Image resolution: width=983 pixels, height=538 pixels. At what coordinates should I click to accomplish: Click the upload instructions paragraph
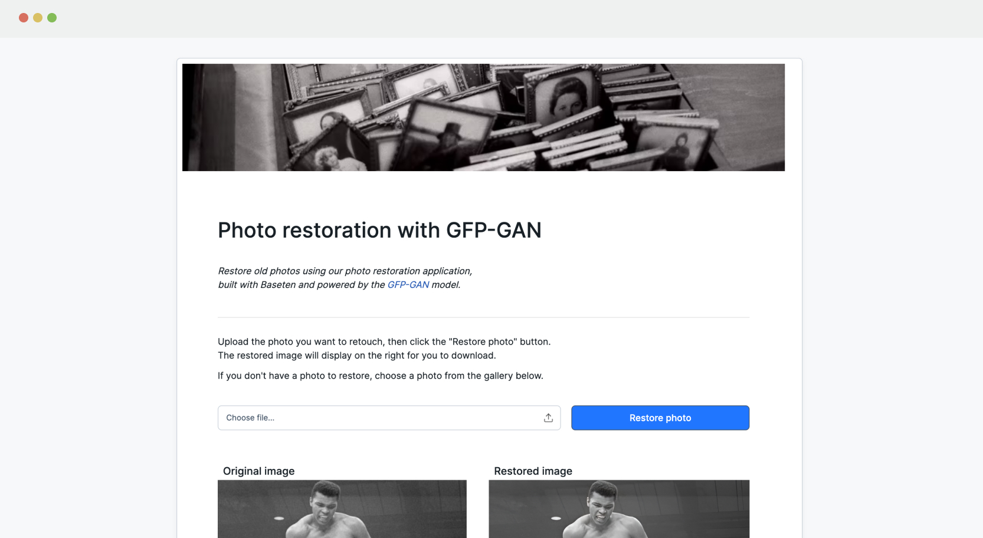click(x=384, y=349)
